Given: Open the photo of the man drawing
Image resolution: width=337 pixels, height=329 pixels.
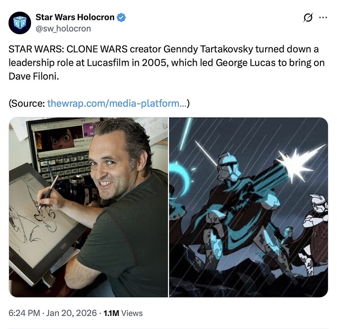Looking at the screenshot, I should pos(89,207).
